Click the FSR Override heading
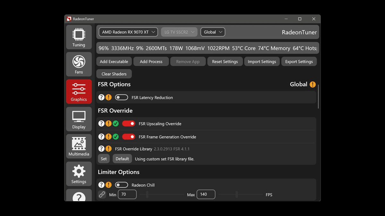The width and height of the screenshot is (385, 216). 115,110
